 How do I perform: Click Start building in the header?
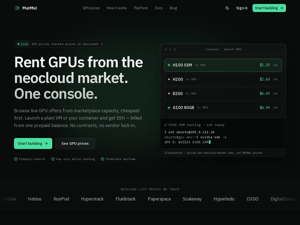click(x=269, y=8)
